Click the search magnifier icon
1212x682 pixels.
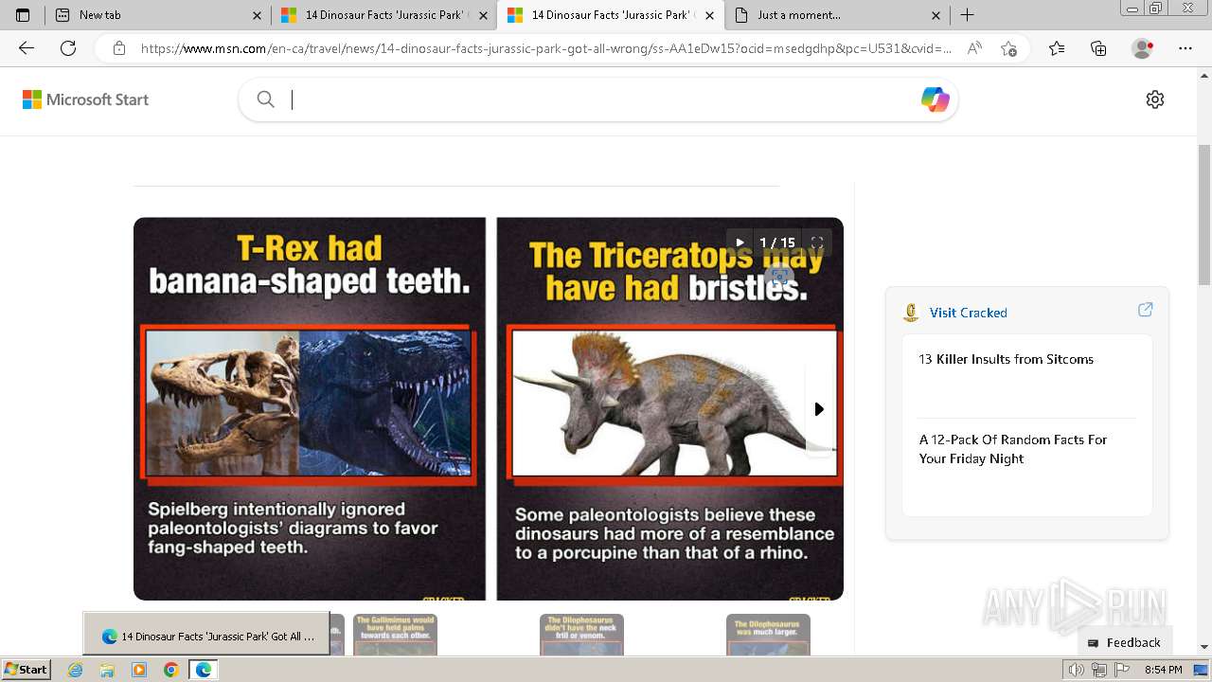tap(266, 99)
